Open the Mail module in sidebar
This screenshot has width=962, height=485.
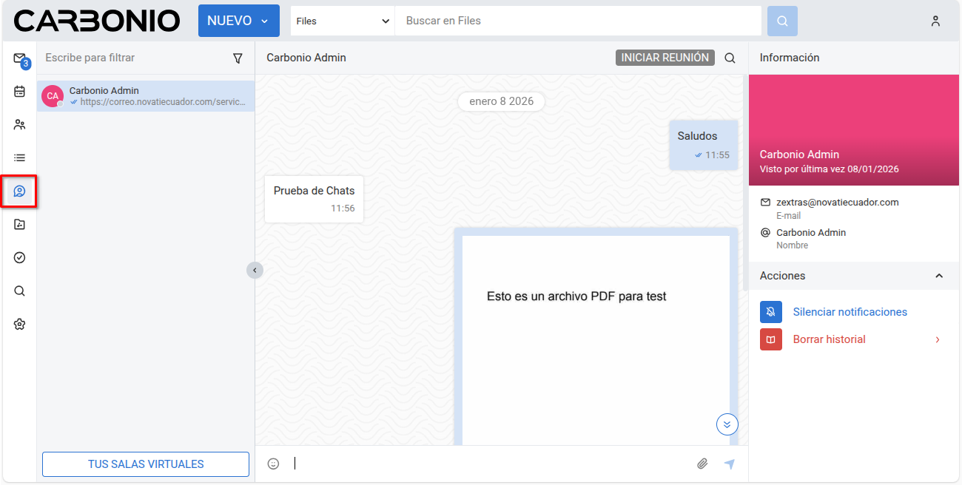(19, 59)
